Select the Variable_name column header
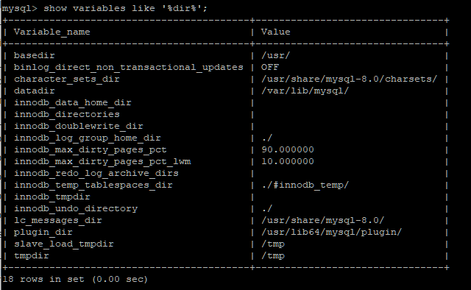 pyautogui.click(x=52, y=32)
